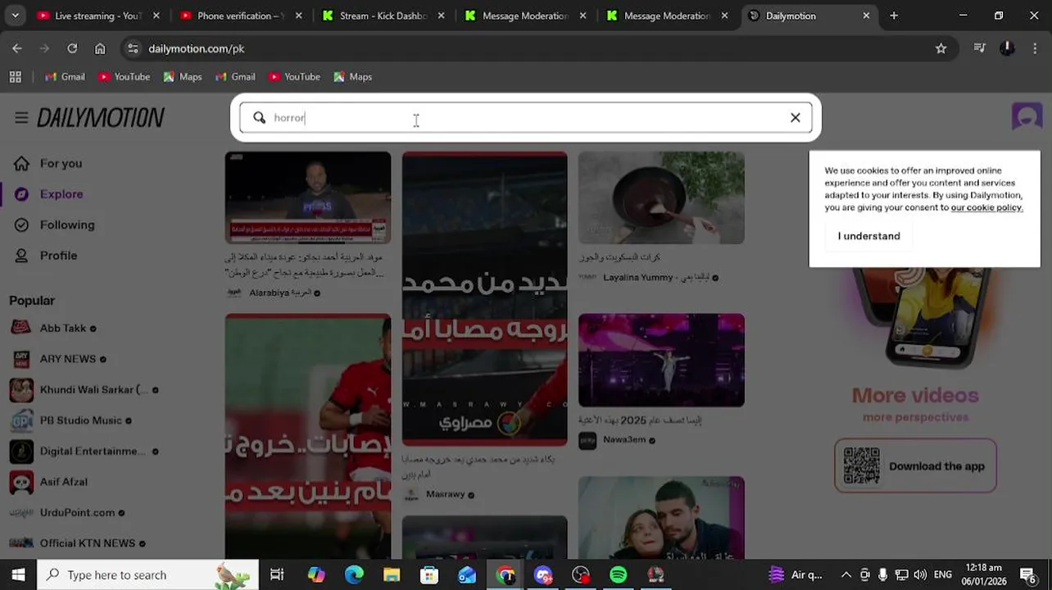Click Download the app button
This screenshot has width=1052, height=590.
pyautogui.click(x=915, y=465)
